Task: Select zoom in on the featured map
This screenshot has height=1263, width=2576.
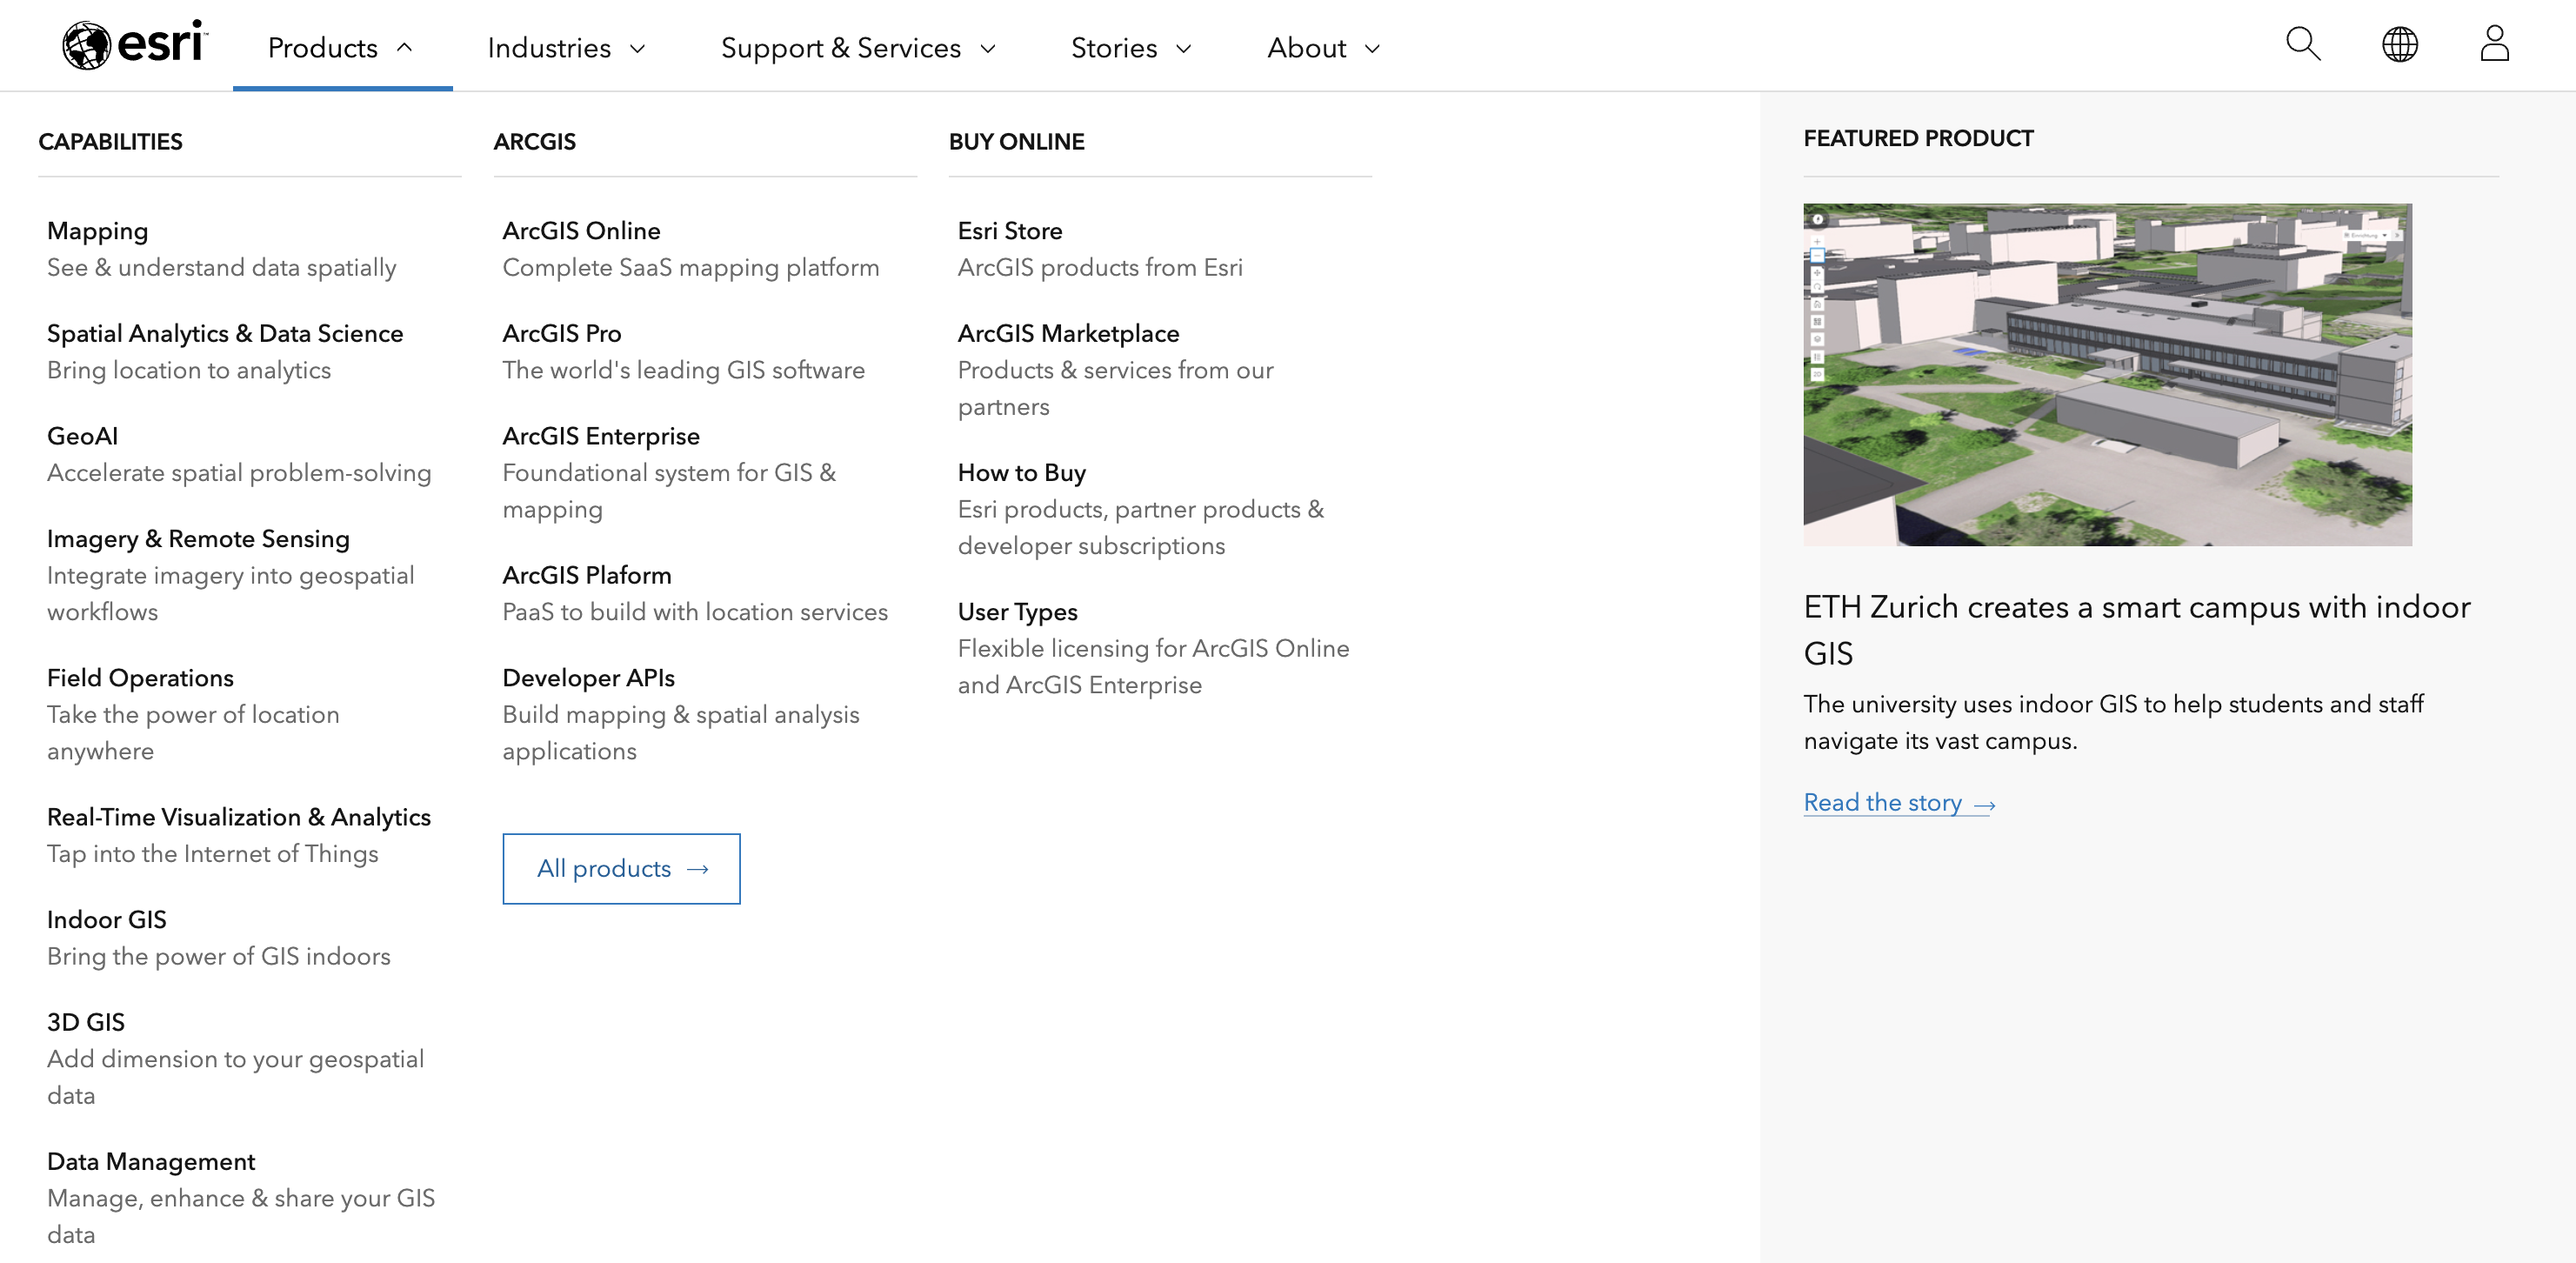Action: 1818,242
